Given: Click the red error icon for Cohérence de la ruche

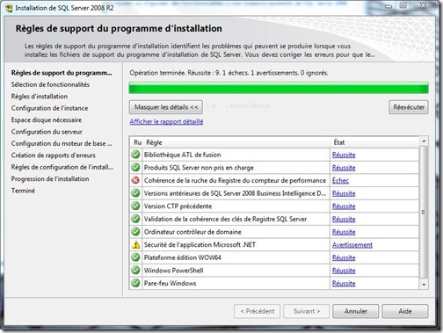Looking at the screenshot, I should click(x=135, y=180).
